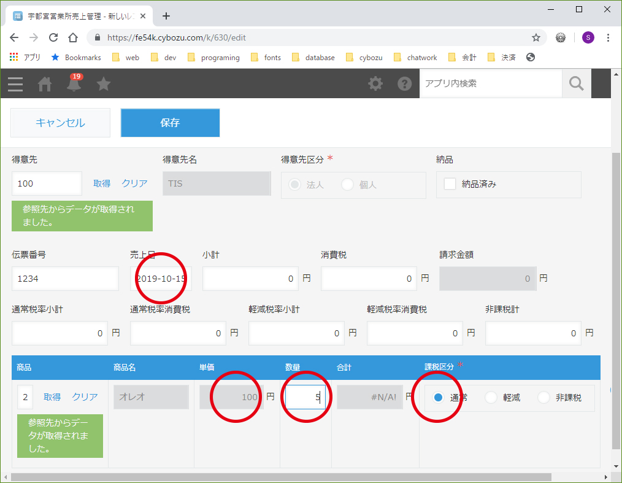
Task: Open the Chrome profile avatar S
Action: pyautogui.click(x=588, y=37)
